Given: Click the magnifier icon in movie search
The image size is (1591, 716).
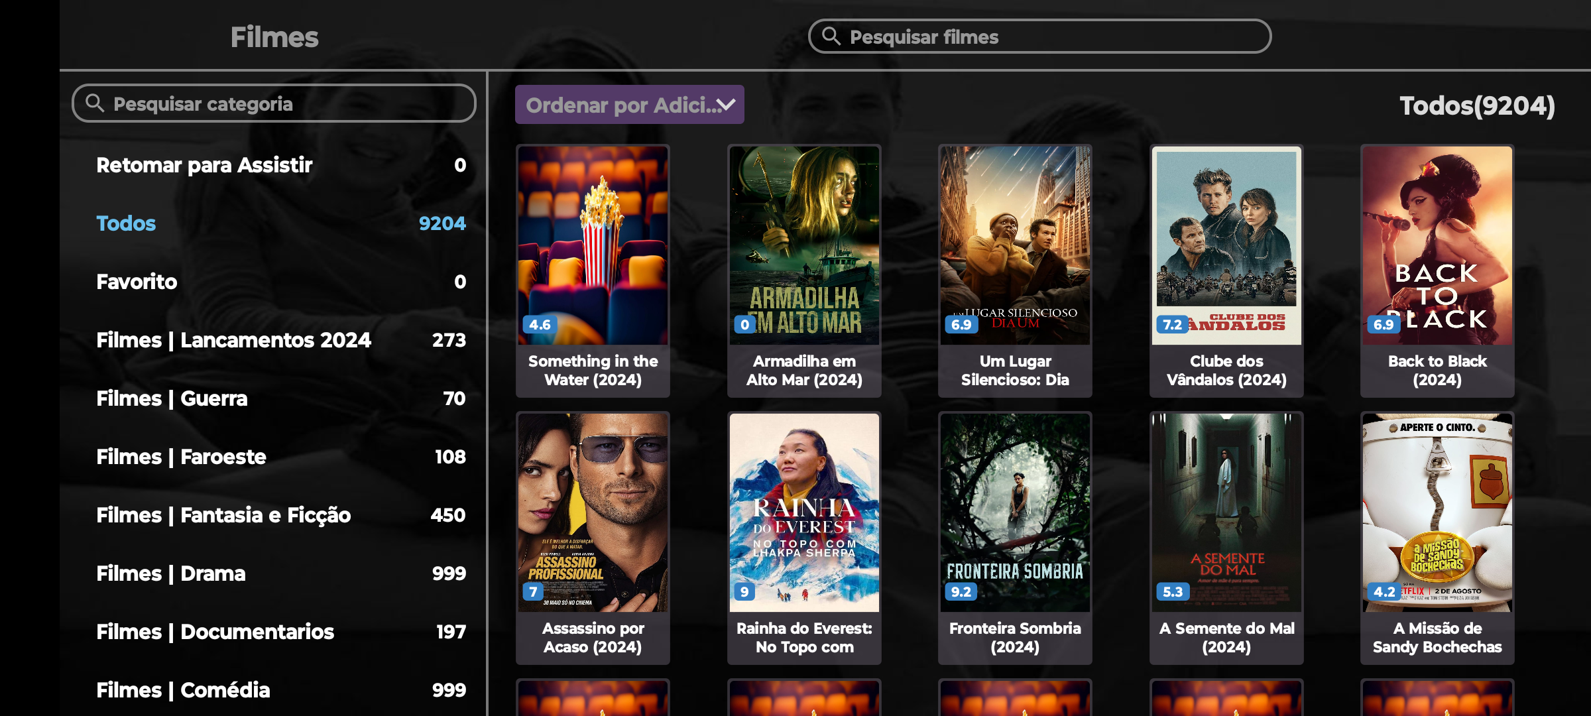Looking at the screenshot, I should [831, 36].
